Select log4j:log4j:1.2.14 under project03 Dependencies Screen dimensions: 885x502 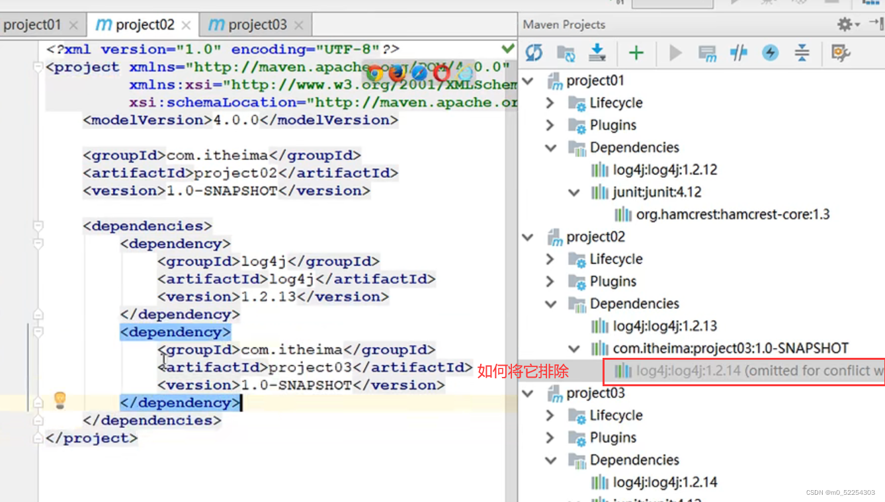665,482
